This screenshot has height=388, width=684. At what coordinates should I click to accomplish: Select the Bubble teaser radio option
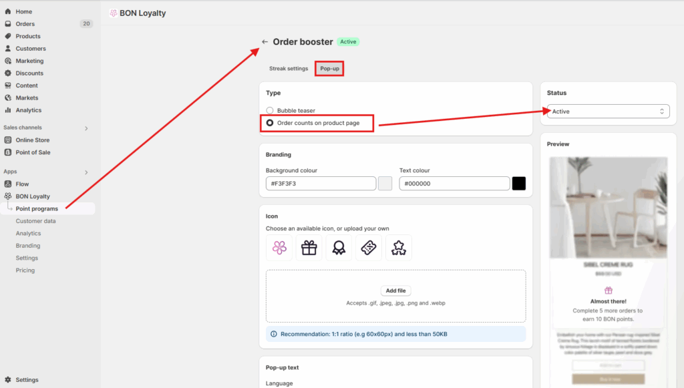[270, 111]
